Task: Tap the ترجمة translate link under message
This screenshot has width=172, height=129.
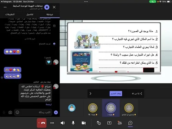Action: (x=49, y=104)
